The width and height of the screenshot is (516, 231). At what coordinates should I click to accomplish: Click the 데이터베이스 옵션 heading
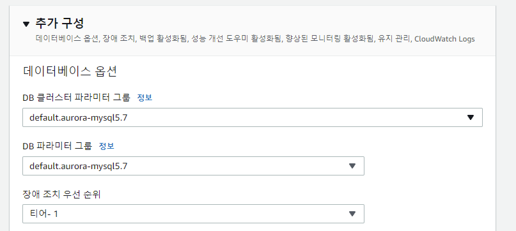click(x=70, y=71)
